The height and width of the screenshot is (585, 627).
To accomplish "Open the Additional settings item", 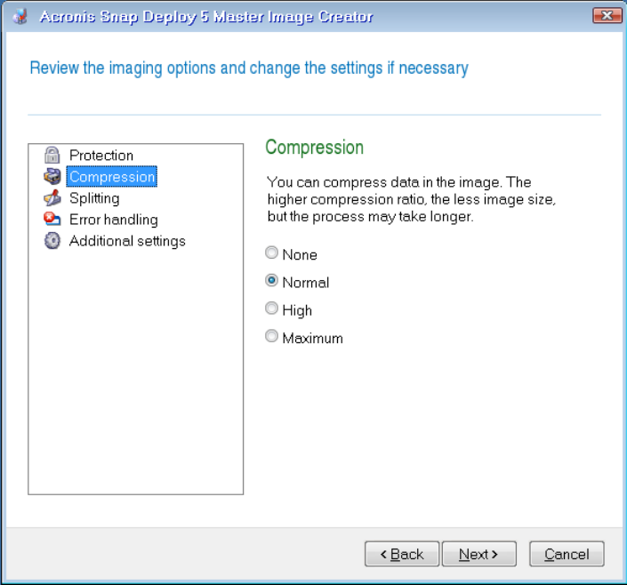I will [127, 241].
